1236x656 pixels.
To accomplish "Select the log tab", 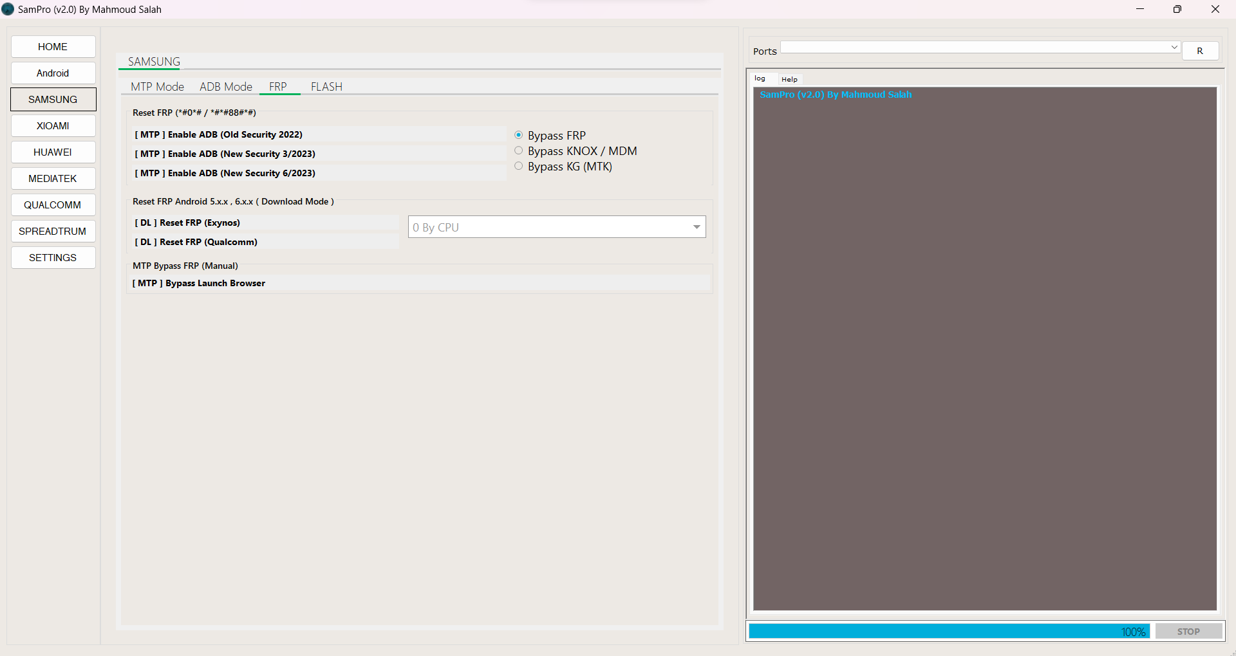I will [x=760, y=78].
